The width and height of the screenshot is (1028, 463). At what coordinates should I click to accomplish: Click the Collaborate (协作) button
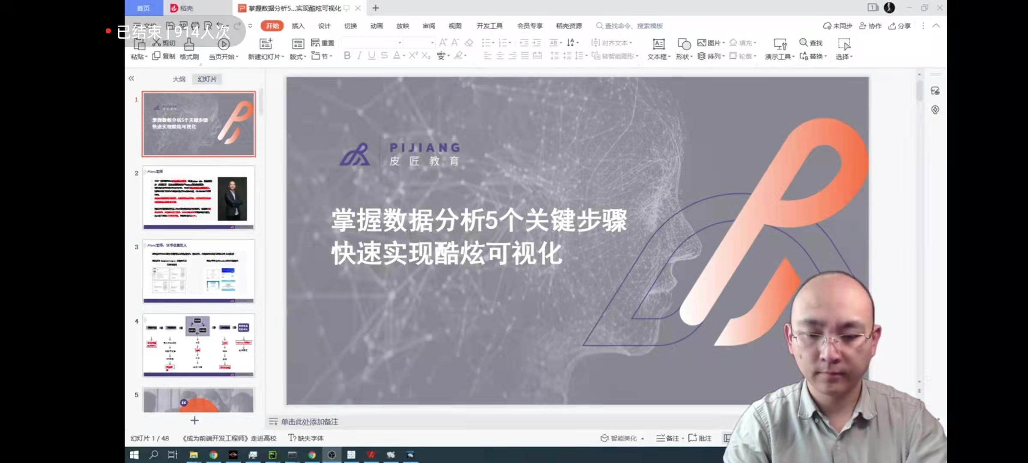pyautogui.click(x=870, y=26)
